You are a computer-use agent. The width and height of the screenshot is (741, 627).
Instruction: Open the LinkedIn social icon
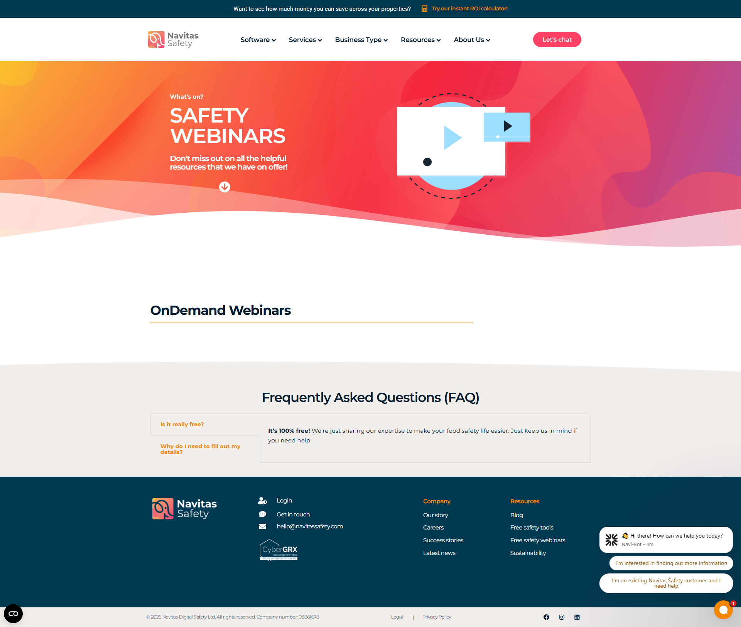point(577,617)
